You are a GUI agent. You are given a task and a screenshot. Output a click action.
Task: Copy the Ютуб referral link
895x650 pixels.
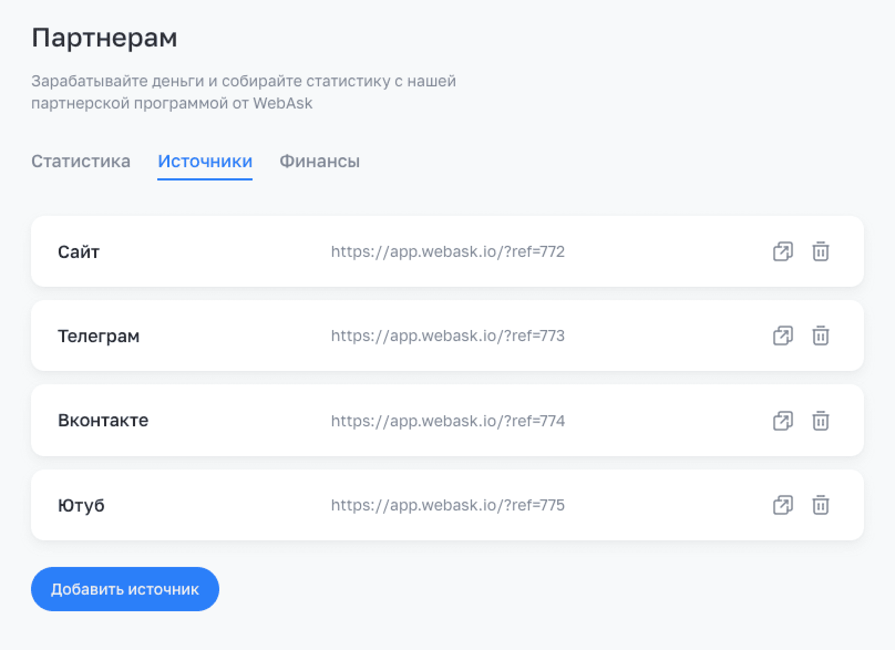pos(783,505)
